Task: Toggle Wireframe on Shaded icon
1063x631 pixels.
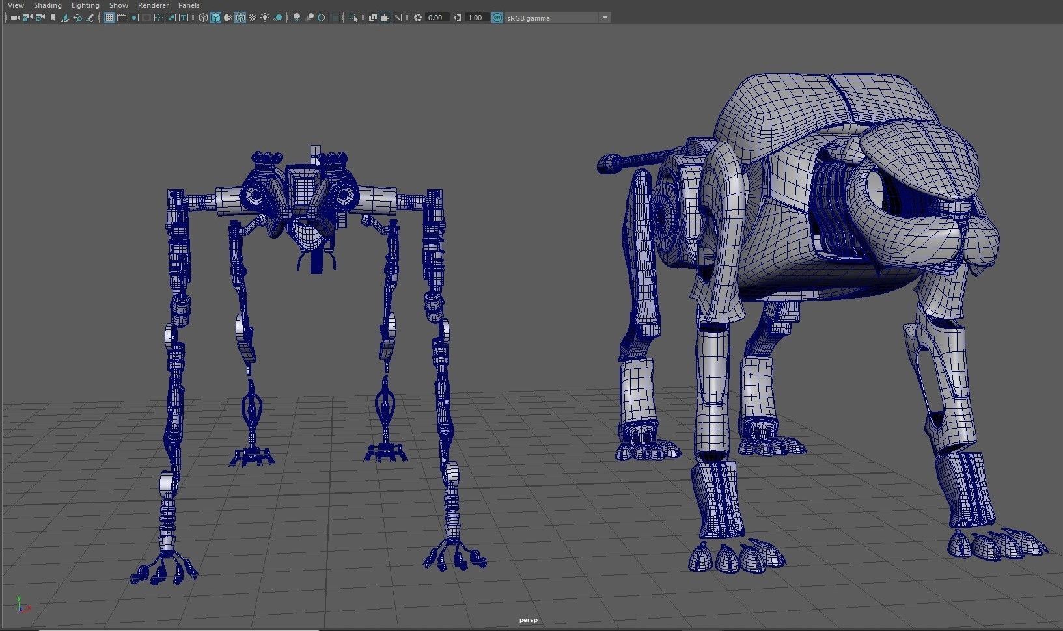Action: pos(240,18)
